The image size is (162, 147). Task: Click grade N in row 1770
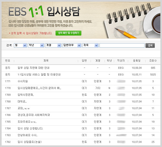click(x=109, y=88)
